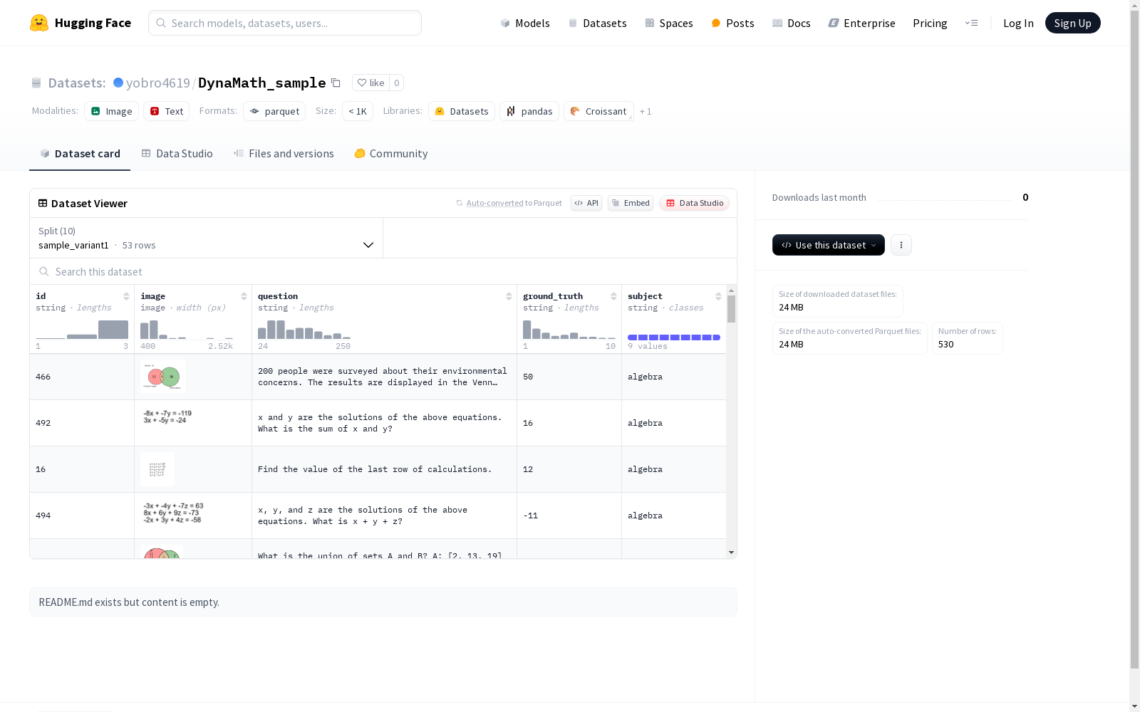The height and width of the screenshot is (712, 1140).
Task: Click the Hugging Face logo emoji
Action: click(x=39, y=23)
